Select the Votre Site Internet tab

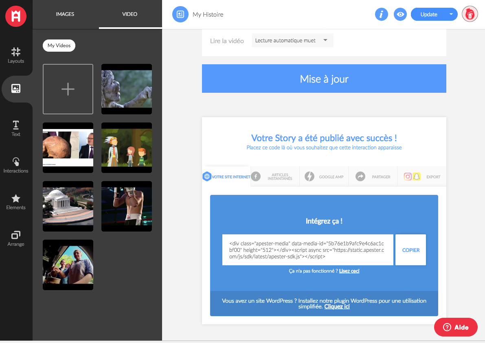pos(226,177)
